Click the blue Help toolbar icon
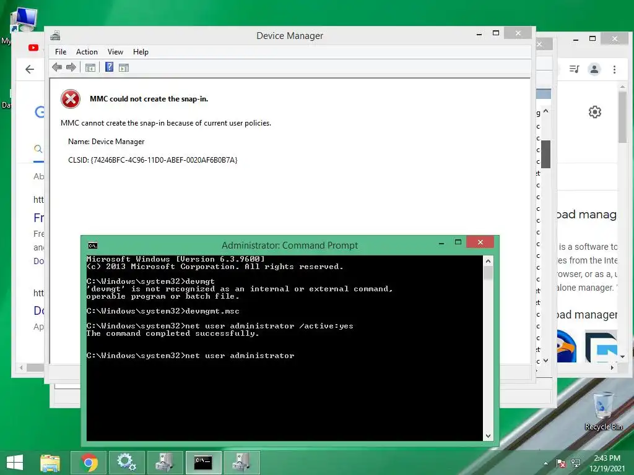The height and width of the screenshot is (475, 634). coord(109,67)
